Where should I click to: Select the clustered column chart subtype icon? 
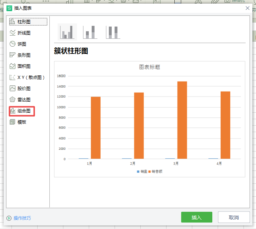pyautogui.click(x=67, y=32)
